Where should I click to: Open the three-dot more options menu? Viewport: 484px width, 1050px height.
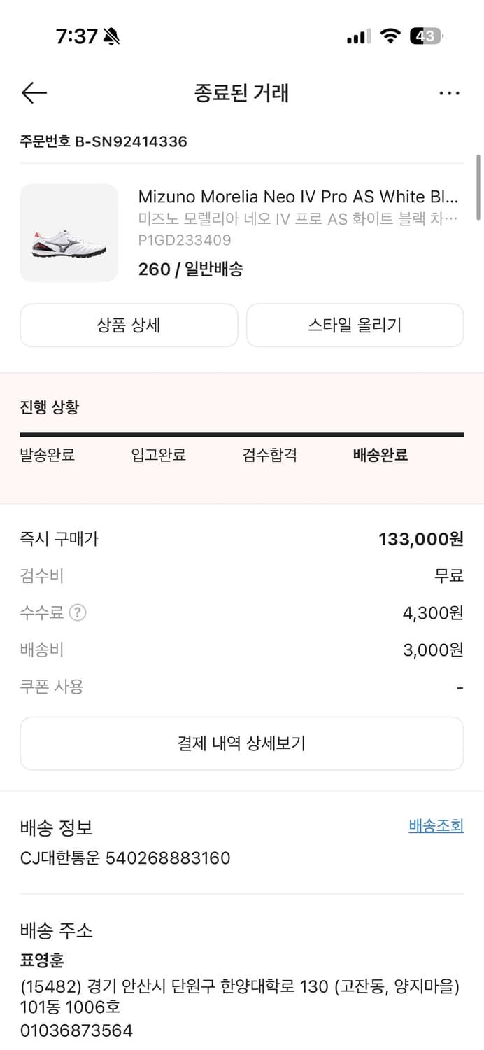click(x=449, y=93)
